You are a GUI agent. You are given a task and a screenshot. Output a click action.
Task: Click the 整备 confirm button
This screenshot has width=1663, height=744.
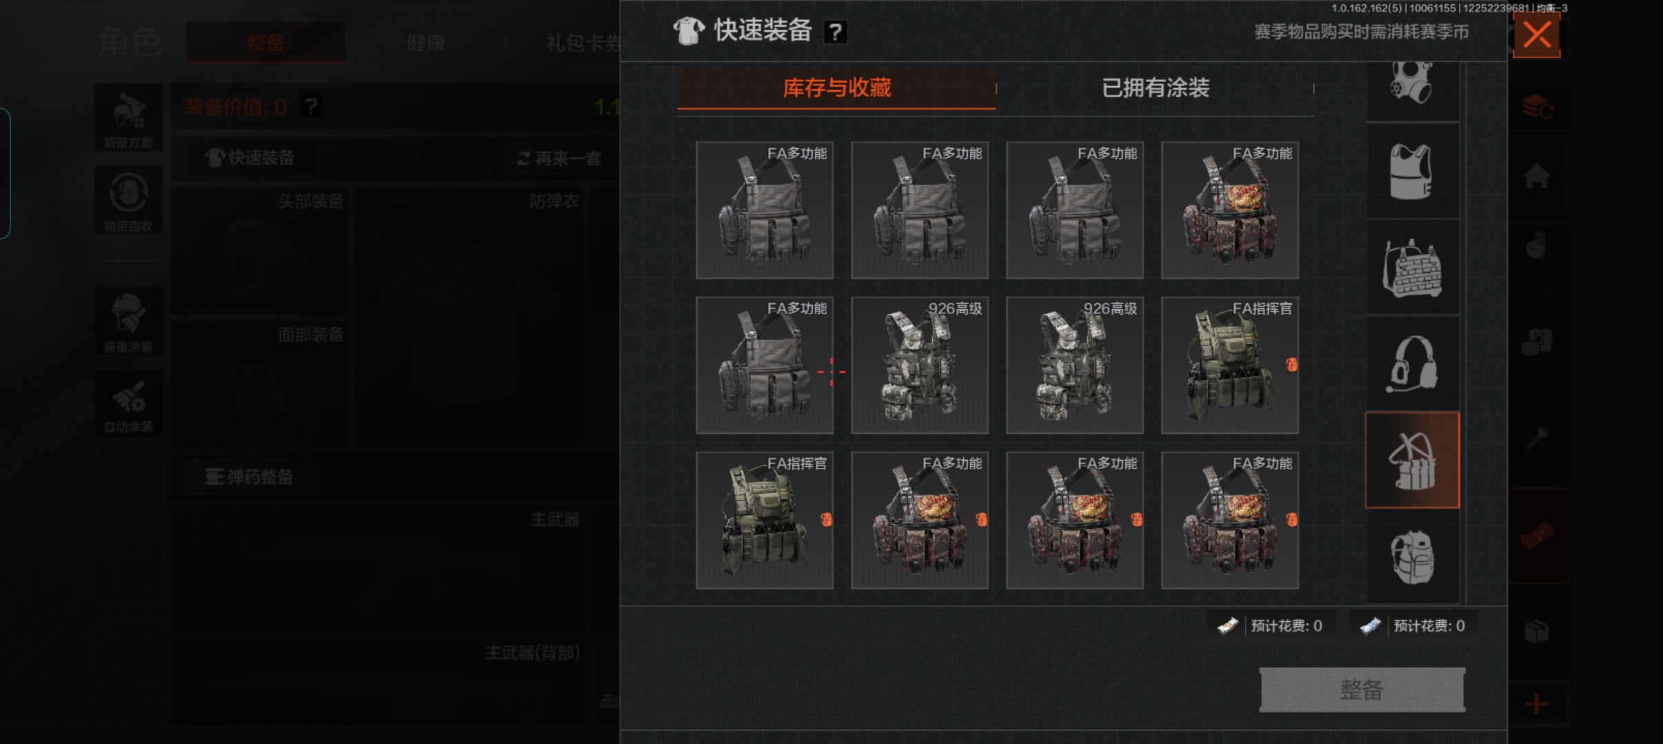coord(1362,690)
